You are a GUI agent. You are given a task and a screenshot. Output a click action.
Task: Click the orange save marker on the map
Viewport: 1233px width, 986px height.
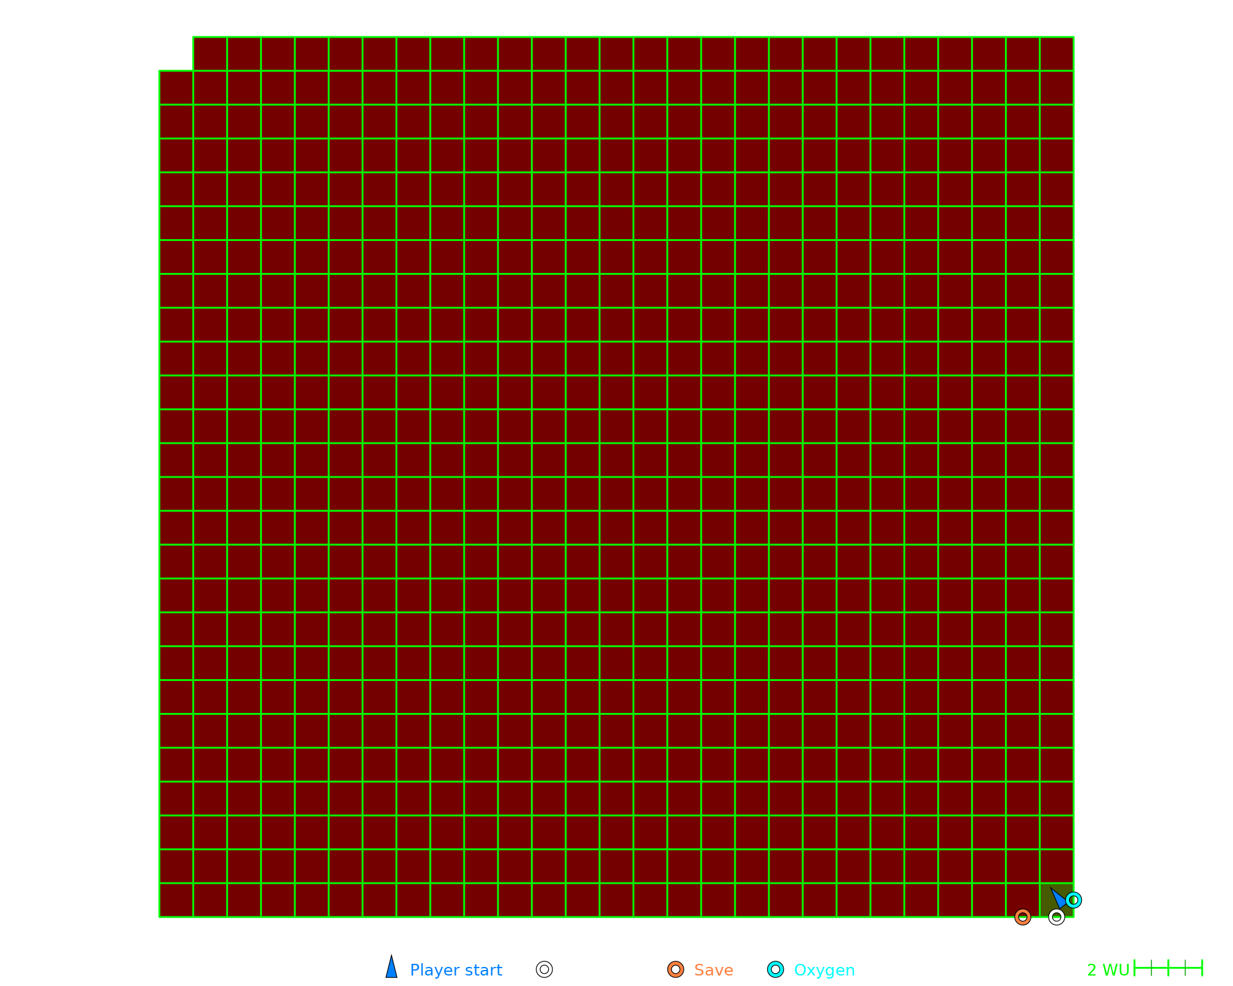pos(1023,918)
